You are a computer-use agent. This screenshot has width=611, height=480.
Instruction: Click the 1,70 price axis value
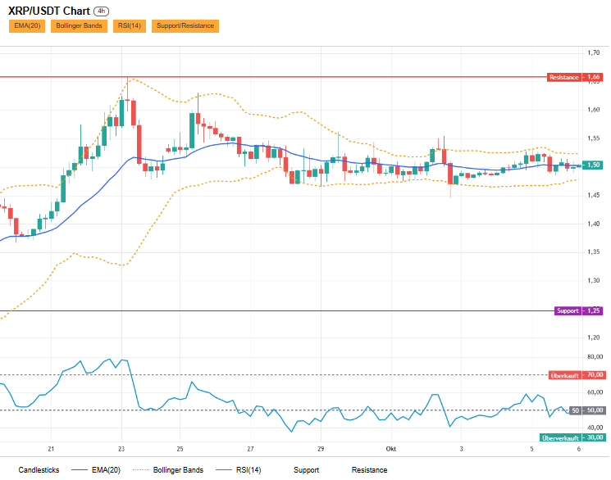coord(594,52)
